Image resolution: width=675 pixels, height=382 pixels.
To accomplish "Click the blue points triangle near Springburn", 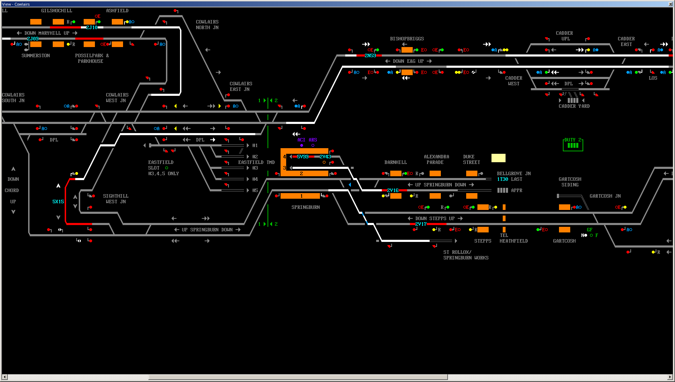I will [x=350, y=185].
